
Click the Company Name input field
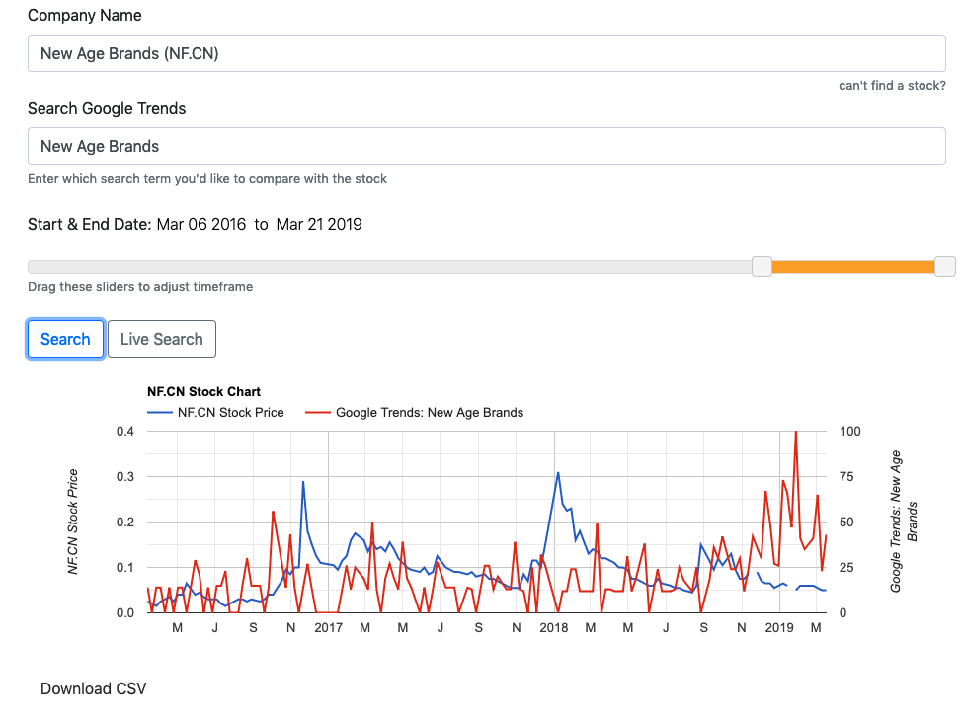[x=487, y=53]
